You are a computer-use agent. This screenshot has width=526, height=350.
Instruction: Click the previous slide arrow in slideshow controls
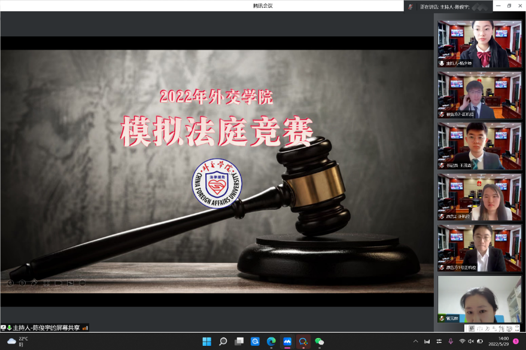(x=10, y=283)
